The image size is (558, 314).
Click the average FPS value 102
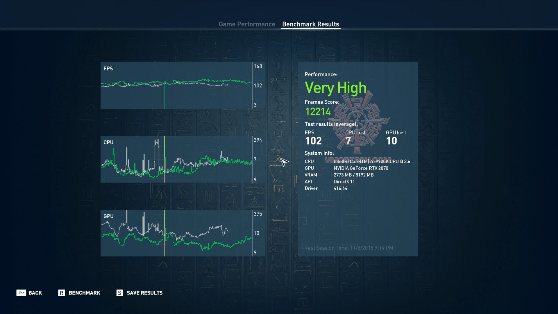point(313,141)
